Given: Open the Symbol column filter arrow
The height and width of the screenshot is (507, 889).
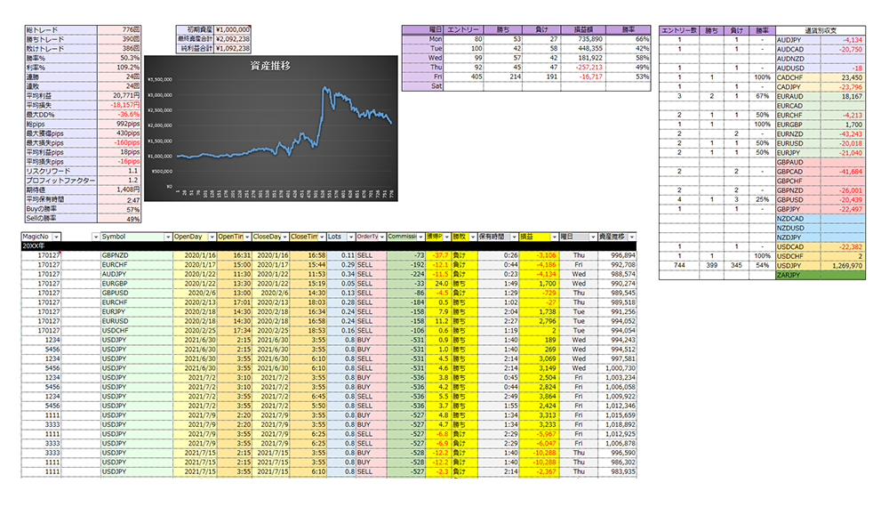Looking at the screenshot, I should (169, 237).
